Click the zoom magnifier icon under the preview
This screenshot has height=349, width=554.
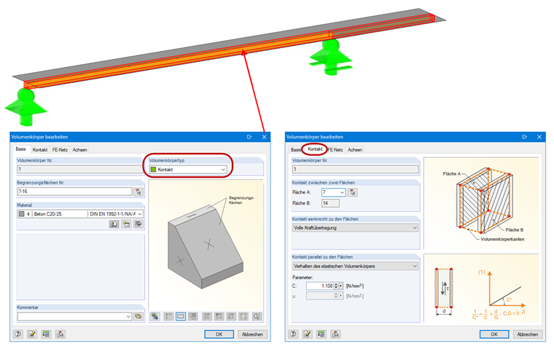(x=257, y=316)
